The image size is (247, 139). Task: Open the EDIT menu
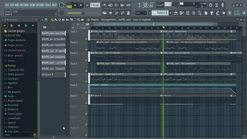coord(12,5)
